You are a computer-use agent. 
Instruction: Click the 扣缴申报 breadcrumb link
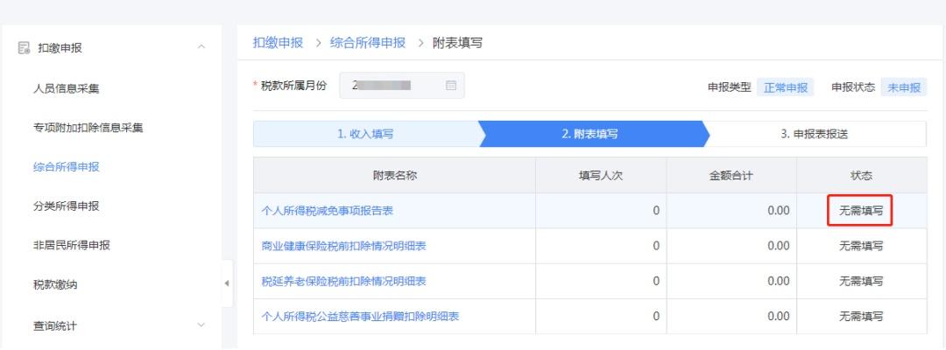[x=278, y=43]
